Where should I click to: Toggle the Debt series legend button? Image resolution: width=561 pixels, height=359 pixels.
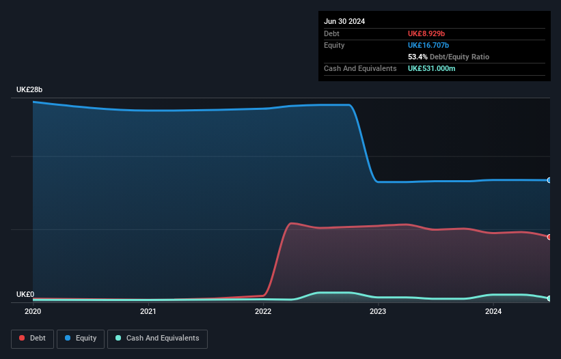click(32, 339)
